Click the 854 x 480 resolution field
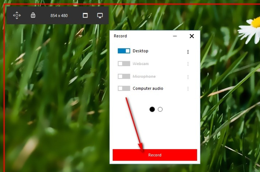The height and width of the screenshot is (172, 260). click(x=59, y=16)
